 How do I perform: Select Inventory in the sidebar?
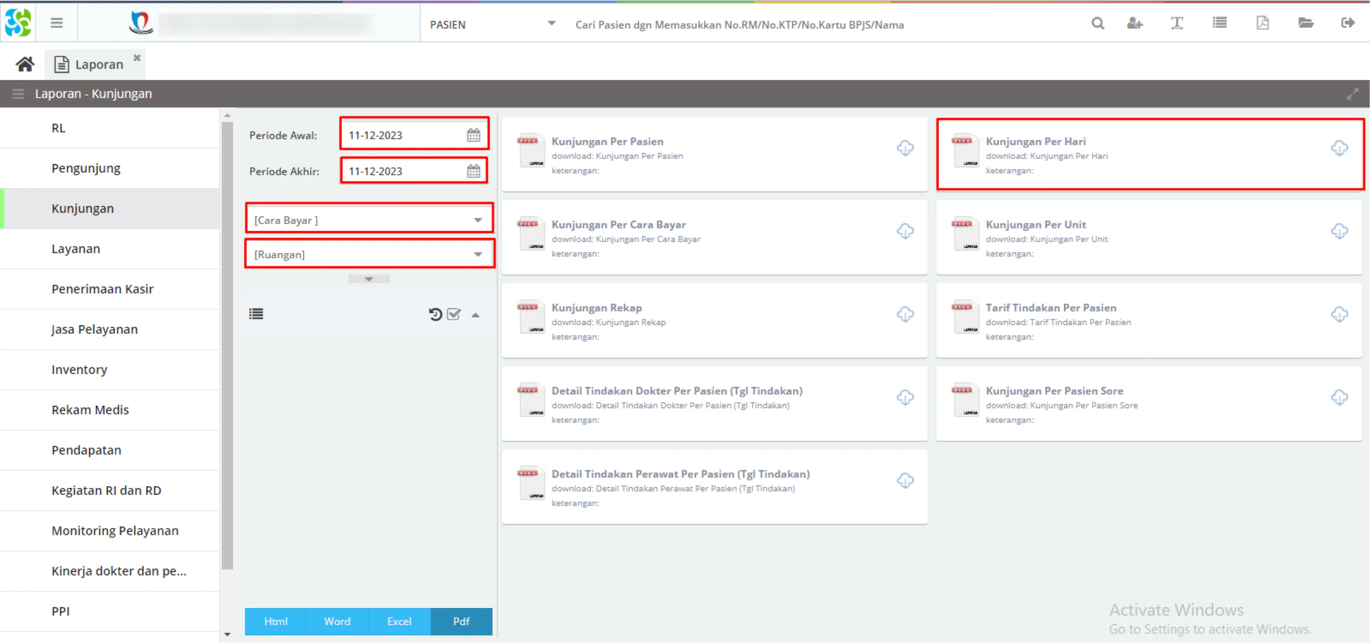click(x=110, y=370)
